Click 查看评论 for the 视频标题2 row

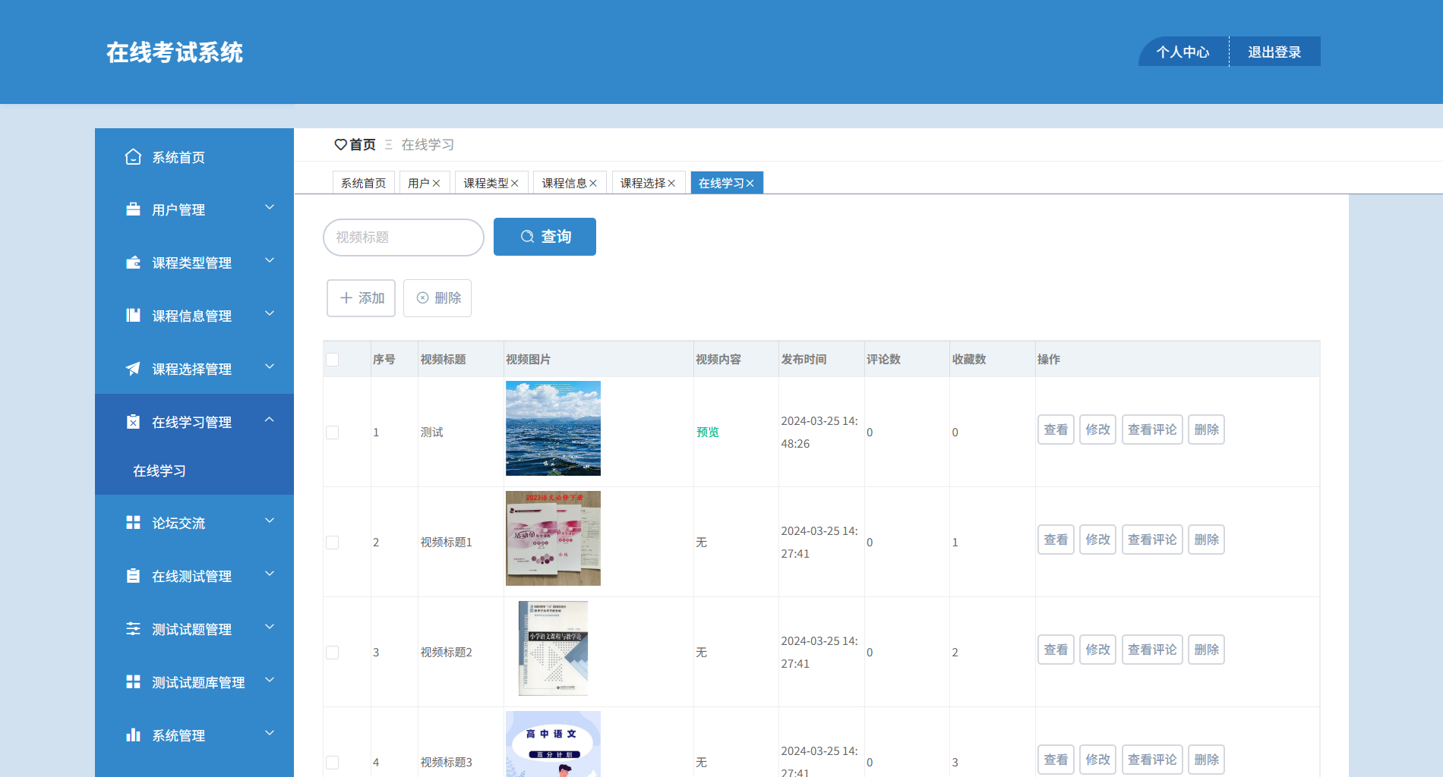[x=1152, y=650]
